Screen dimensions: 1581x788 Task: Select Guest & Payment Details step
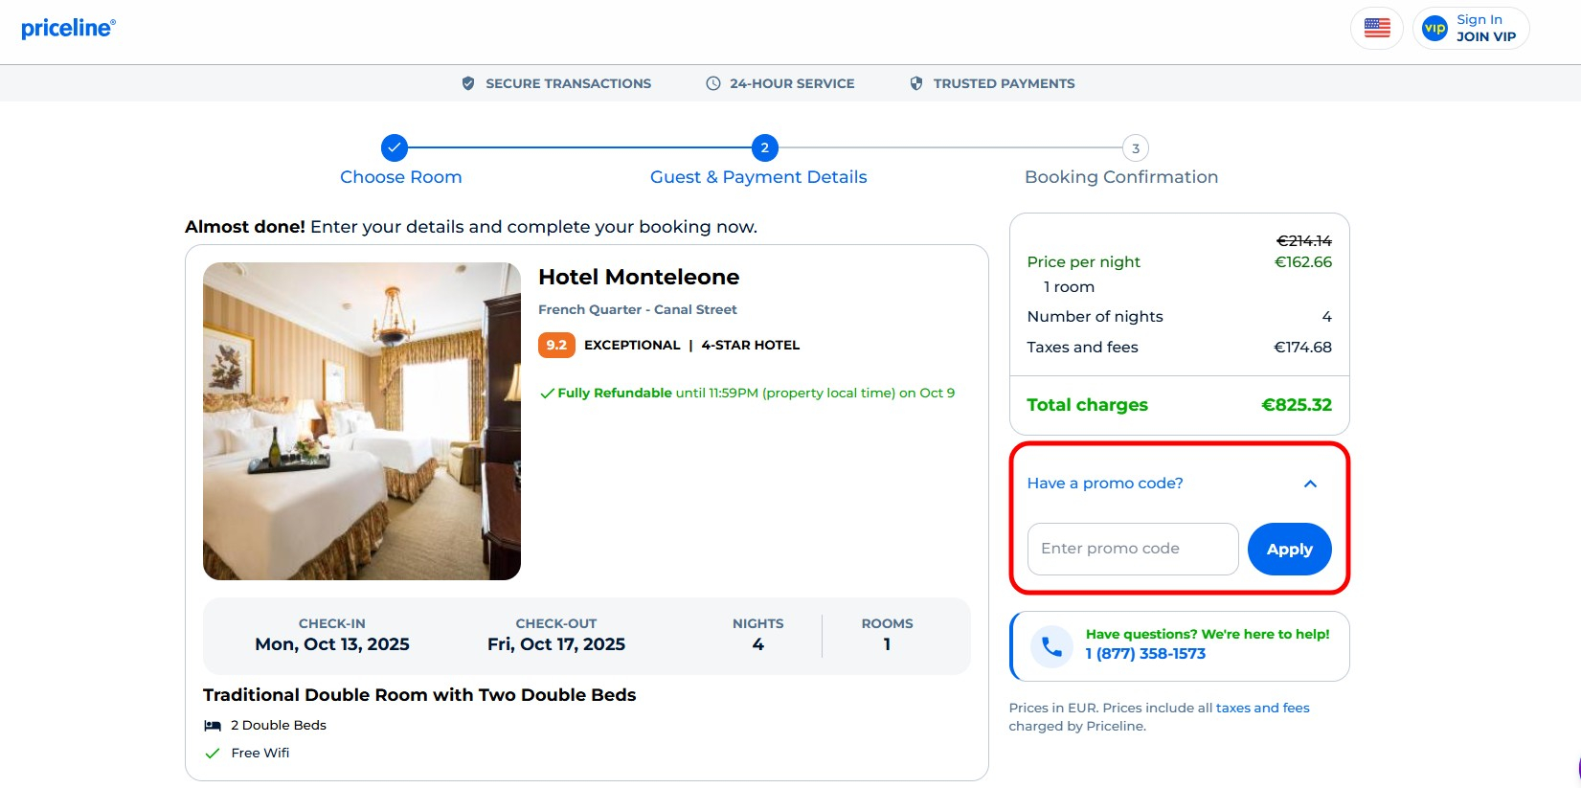click(x=758, y=177)
